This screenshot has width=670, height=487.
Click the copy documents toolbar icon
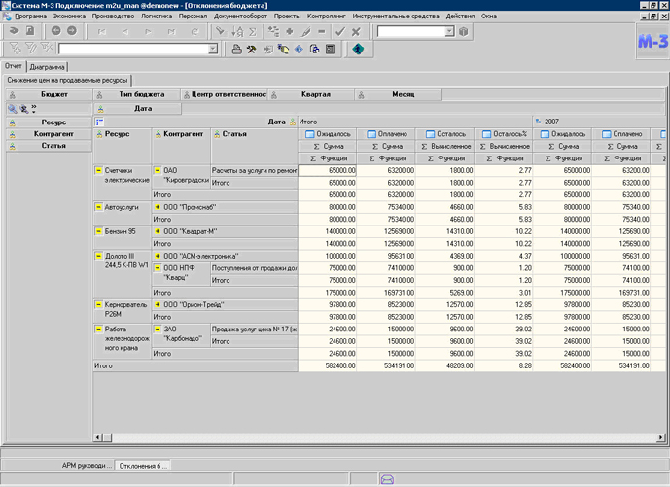pyautogui.click(x=314, y=50)
